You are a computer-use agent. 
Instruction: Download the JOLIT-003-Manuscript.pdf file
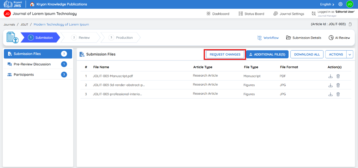click(x=330, y=76)
